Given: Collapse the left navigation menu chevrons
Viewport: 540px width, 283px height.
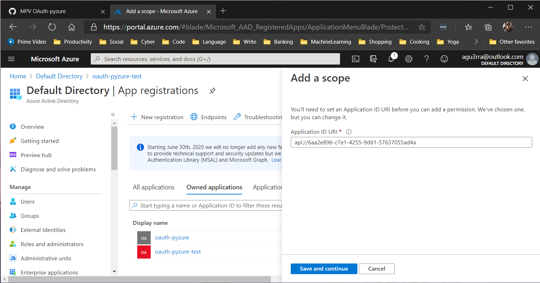Looking at the screenshot, I should click(x=113, y=115).
